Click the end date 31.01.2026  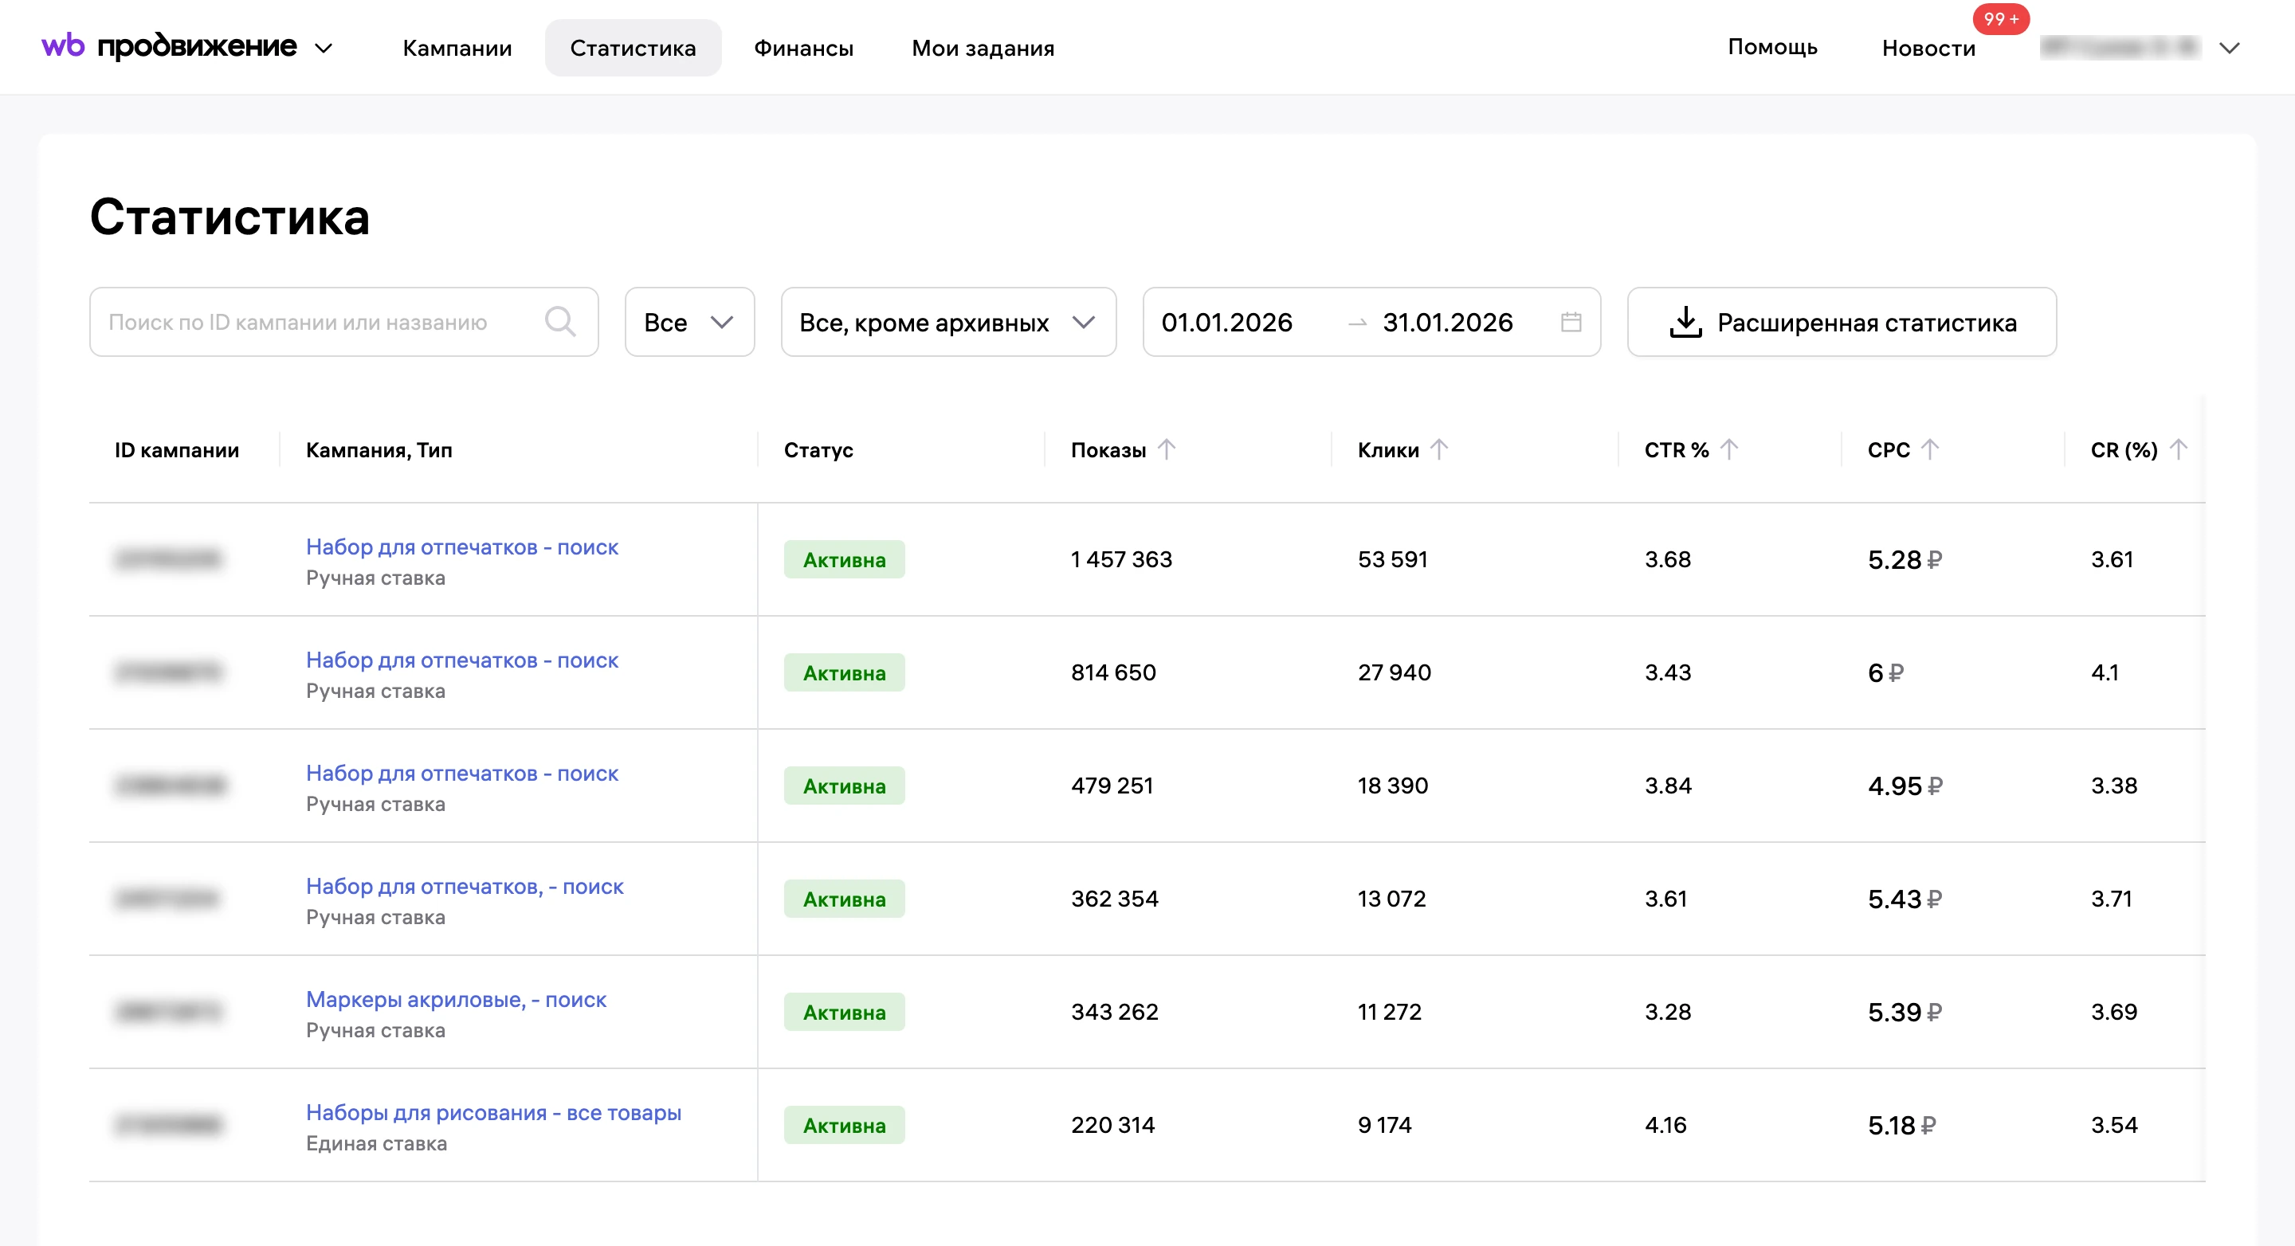coord(1447,323)
